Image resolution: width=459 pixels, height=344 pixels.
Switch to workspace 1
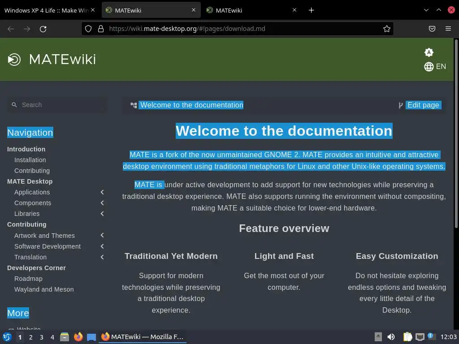coord(20,337)
